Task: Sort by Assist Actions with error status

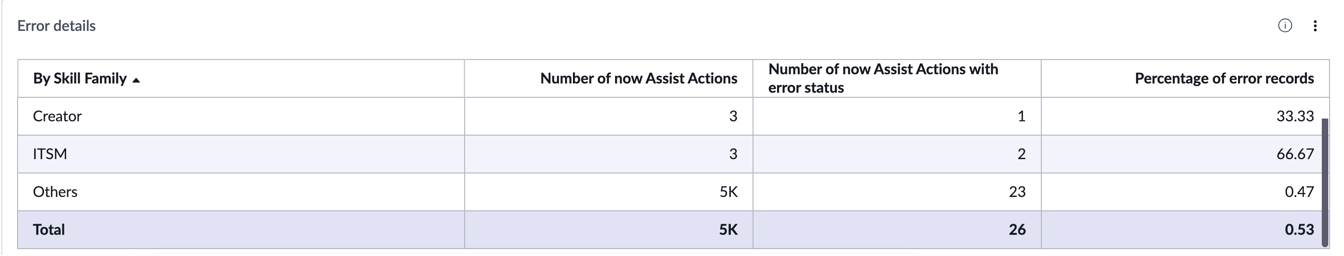Action: click(x=883, y=78)
